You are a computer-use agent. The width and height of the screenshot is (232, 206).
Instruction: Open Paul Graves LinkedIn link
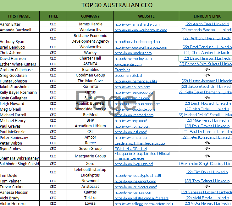pos(207,126)
